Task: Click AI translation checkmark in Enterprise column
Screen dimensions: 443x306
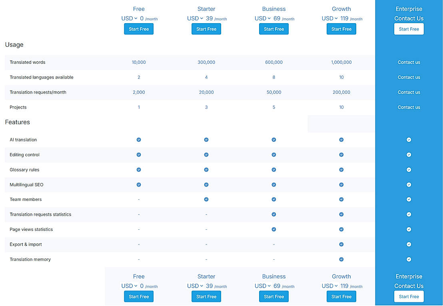Action: pyautogui.click(x=409, y=140)
